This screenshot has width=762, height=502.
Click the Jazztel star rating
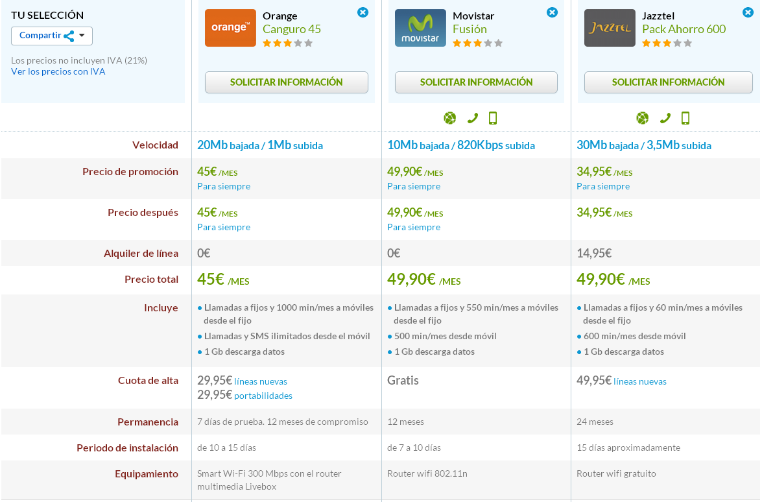(667, 43)
